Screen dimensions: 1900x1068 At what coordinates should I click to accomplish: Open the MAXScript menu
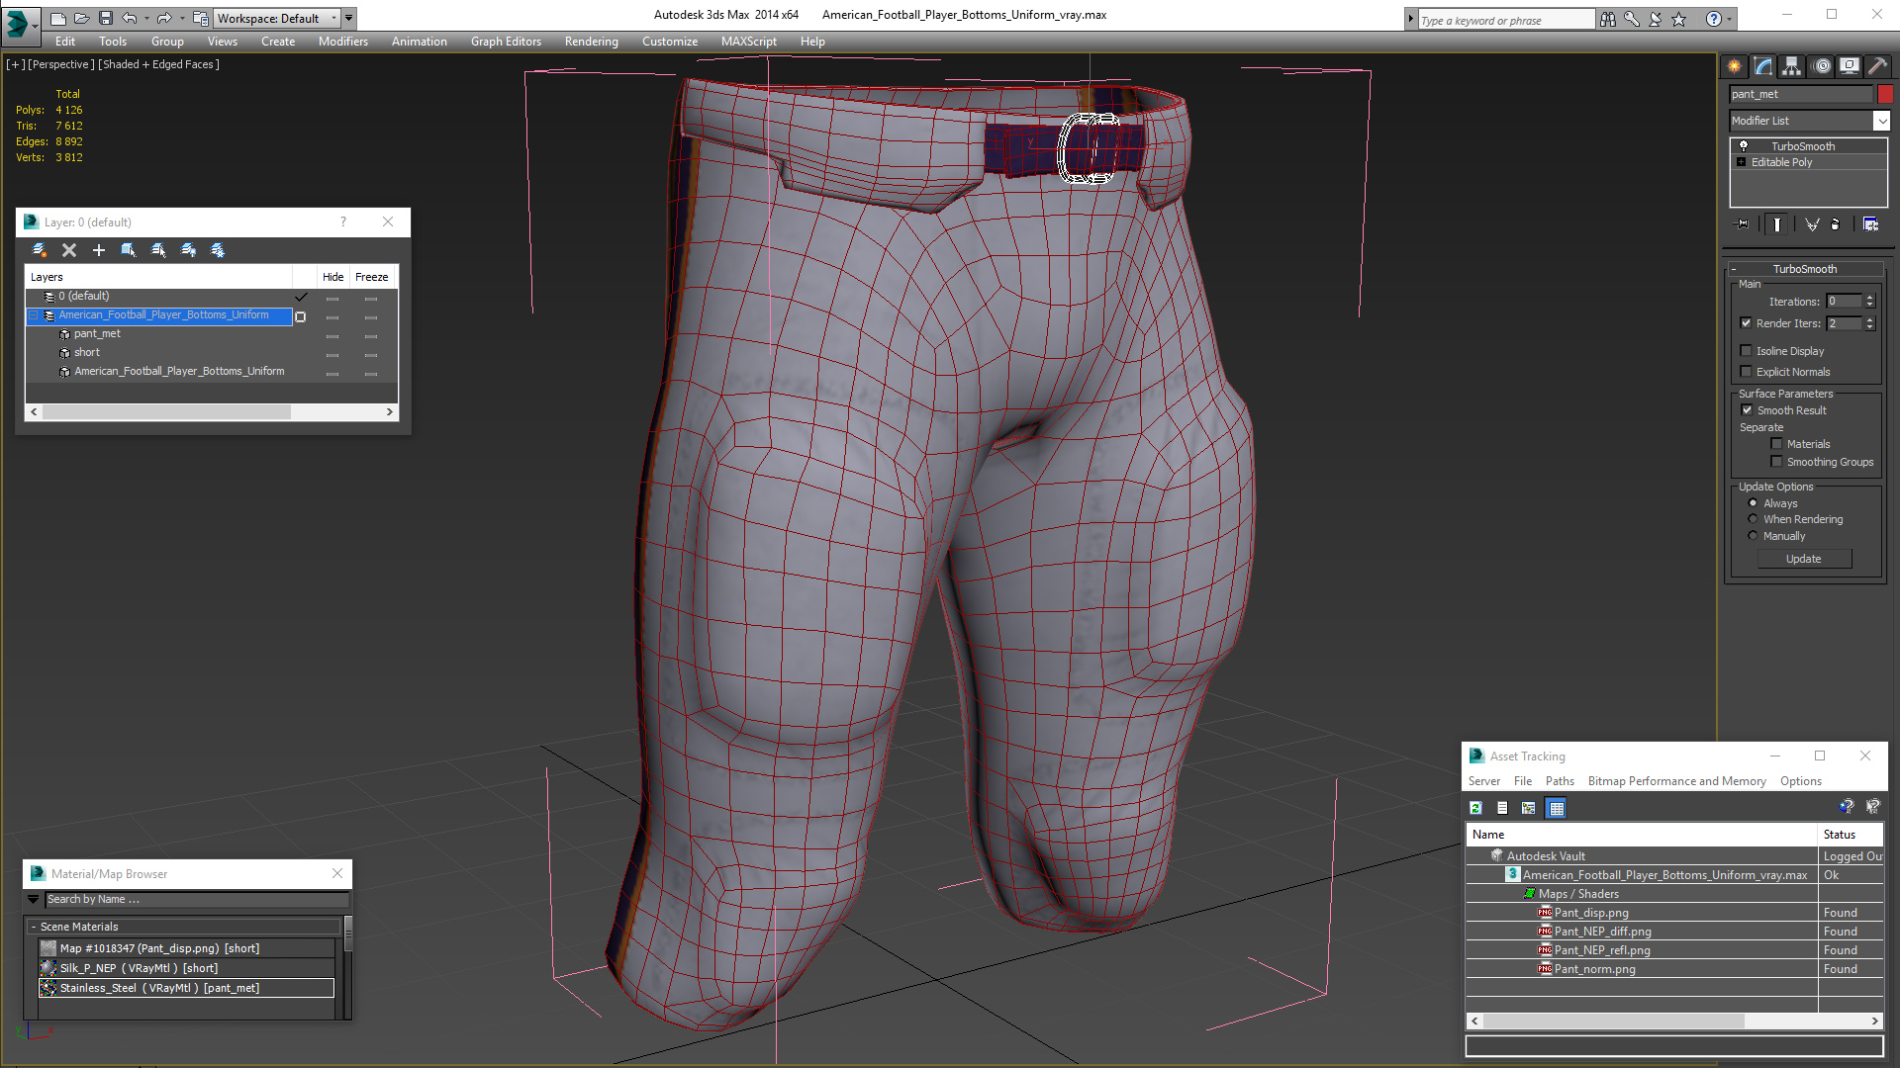coord(748,42)
